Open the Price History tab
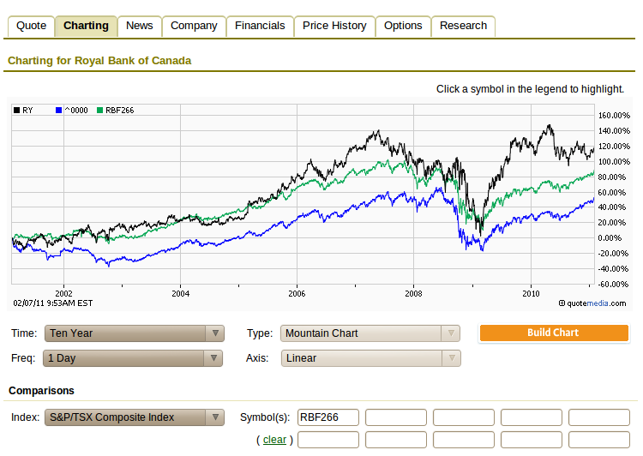 (334, 26)
